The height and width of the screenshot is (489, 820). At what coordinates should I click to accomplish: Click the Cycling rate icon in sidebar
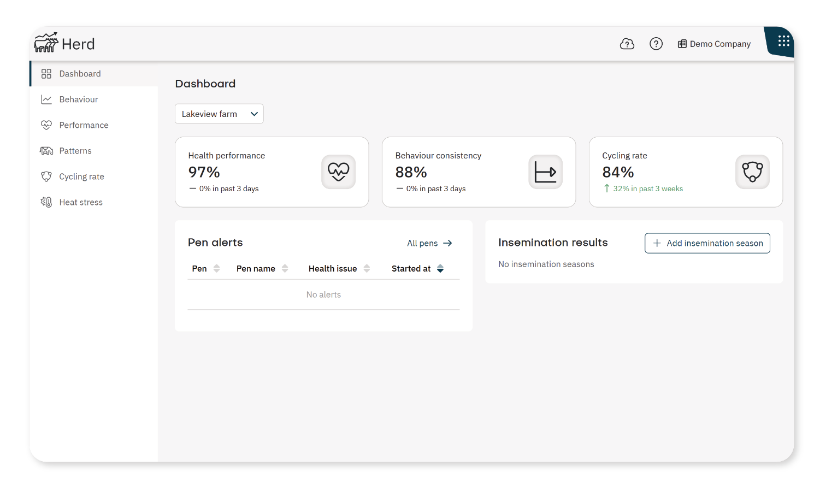[46, 176]
